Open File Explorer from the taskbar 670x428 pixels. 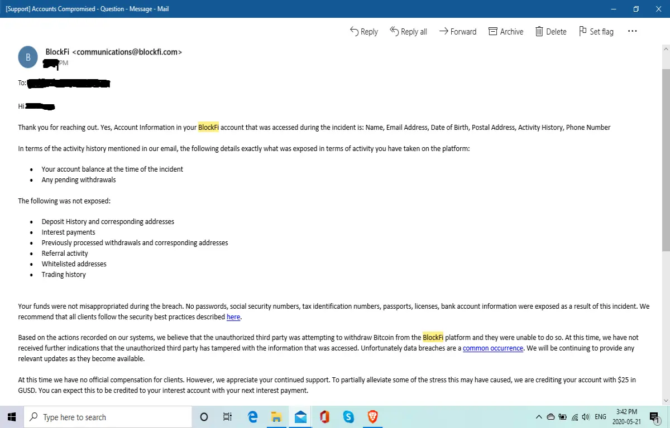pyautogui.click(x=276, y=417)
